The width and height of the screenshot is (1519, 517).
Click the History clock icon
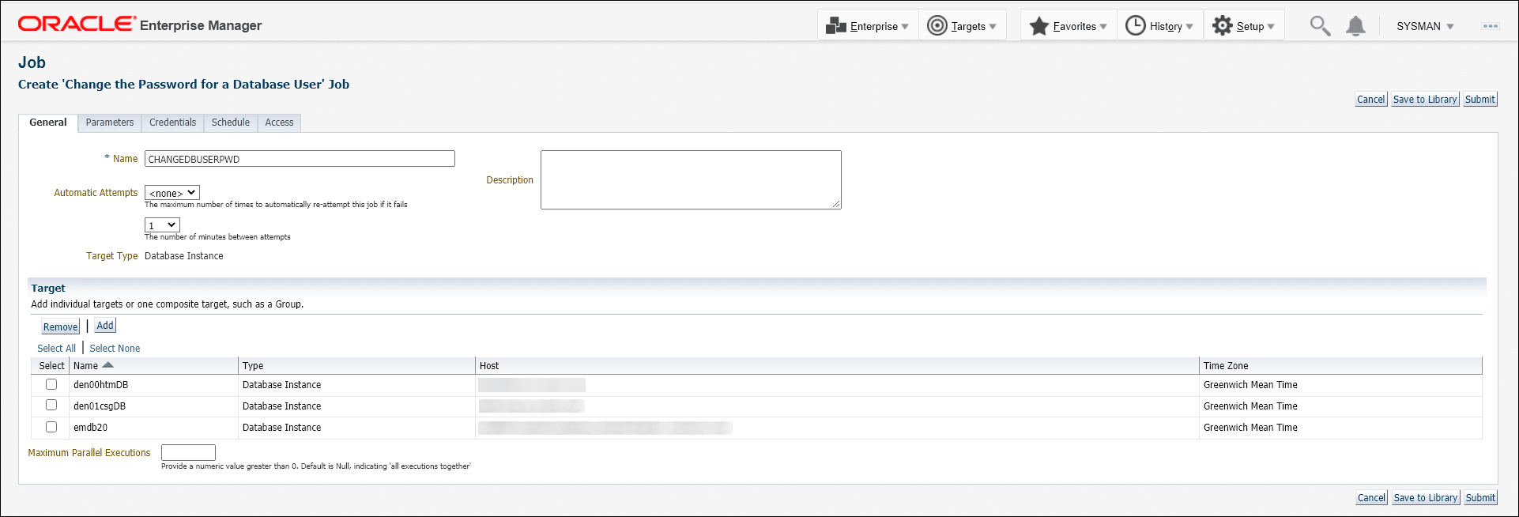point(1135,26)
